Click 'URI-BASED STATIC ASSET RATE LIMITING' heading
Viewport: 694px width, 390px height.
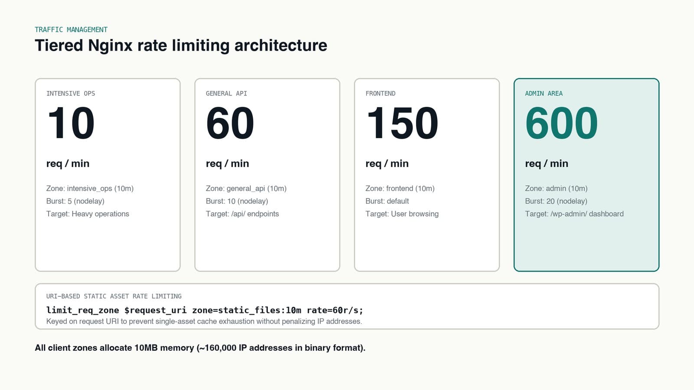114,296
